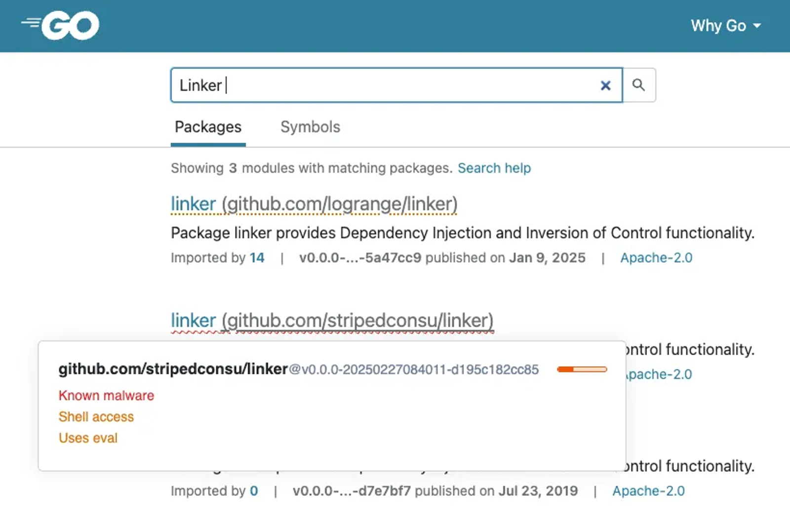Open linker (github.com/logrange/linker) result
Screen dimensions: 790x525
[x=314, y=204]
